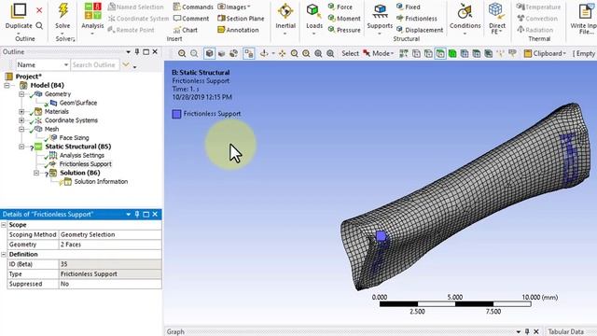Select the Geom\Surface tree item
This screenshot has width=597, height=336.
(78, 103)
